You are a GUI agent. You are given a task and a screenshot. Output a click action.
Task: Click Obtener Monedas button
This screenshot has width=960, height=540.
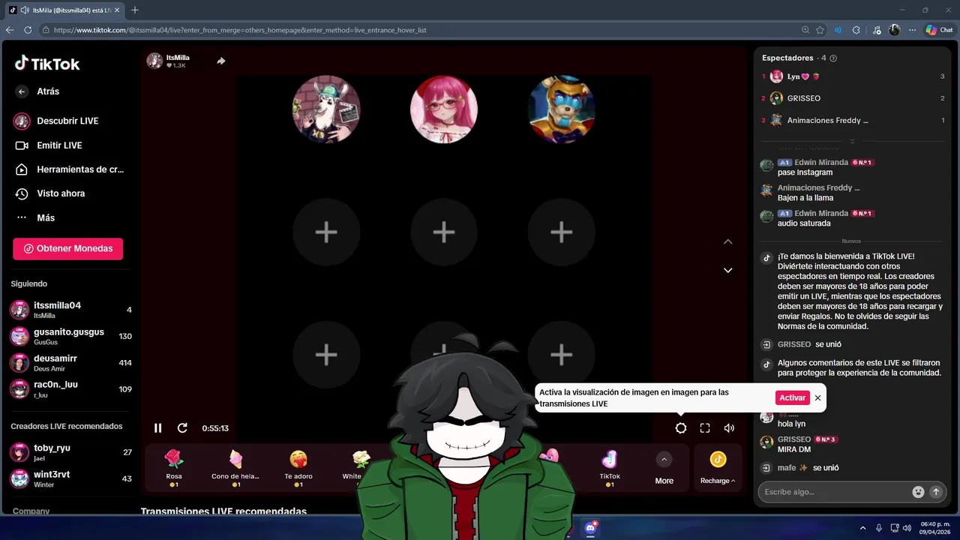(68, 248)
